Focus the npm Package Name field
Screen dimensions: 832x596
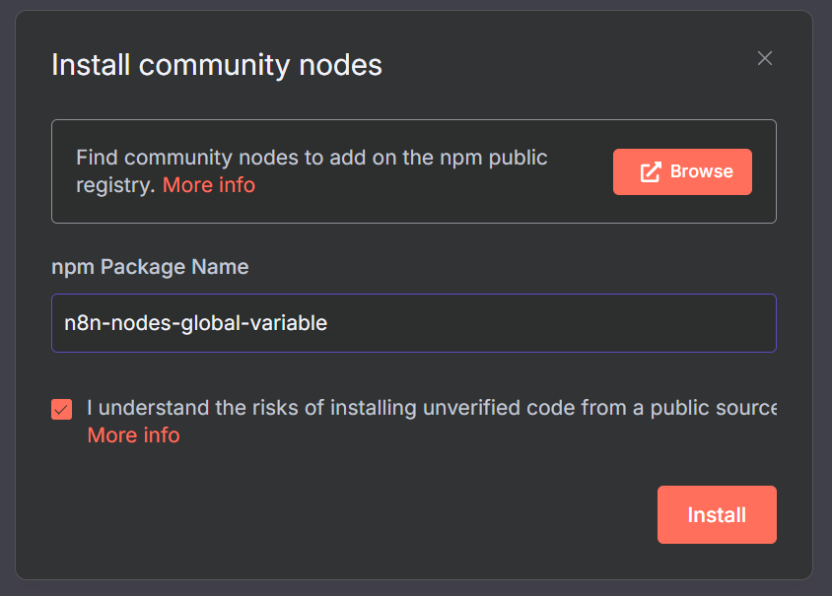pyautogui.click(x=414, y=323)
